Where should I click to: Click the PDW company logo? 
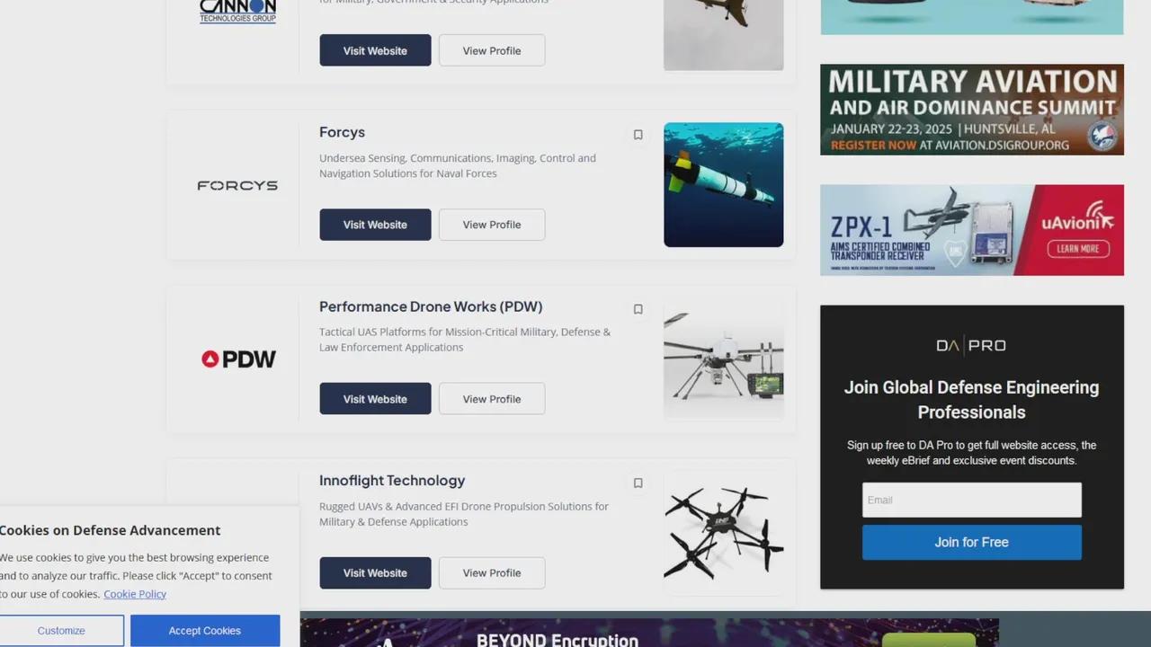238,359
